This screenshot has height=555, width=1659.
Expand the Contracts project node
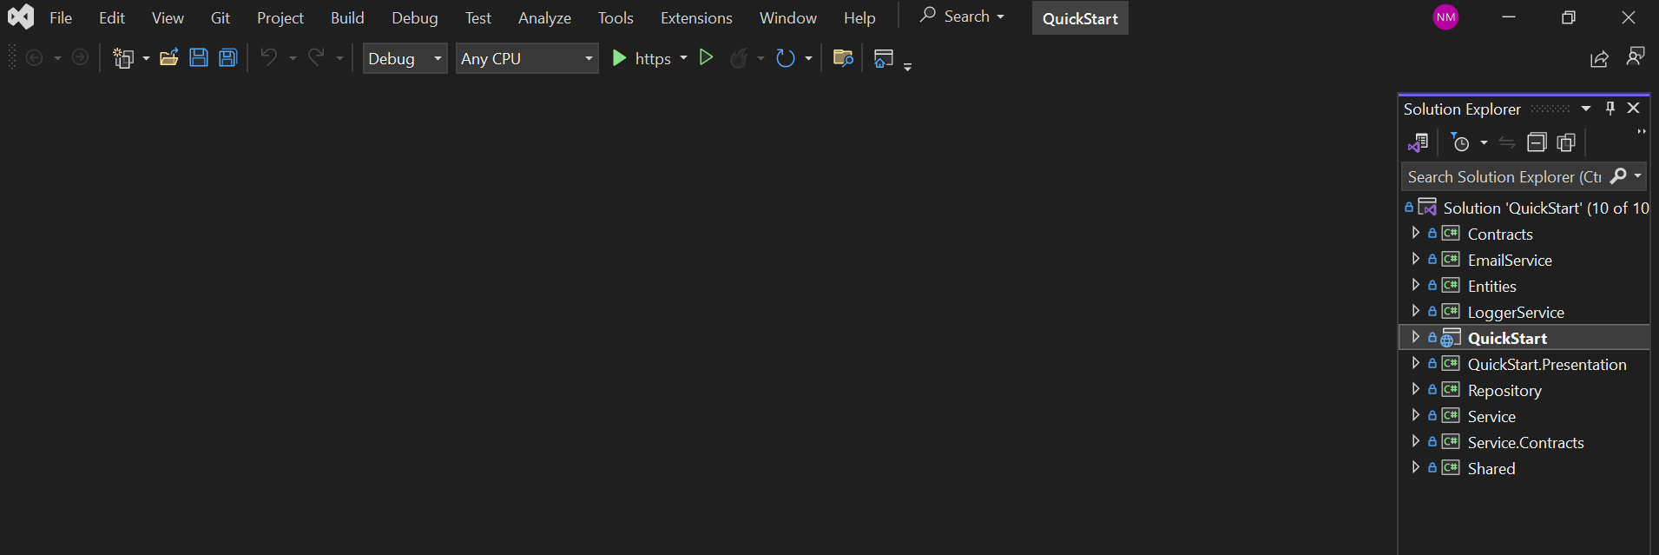point(1415,233)
